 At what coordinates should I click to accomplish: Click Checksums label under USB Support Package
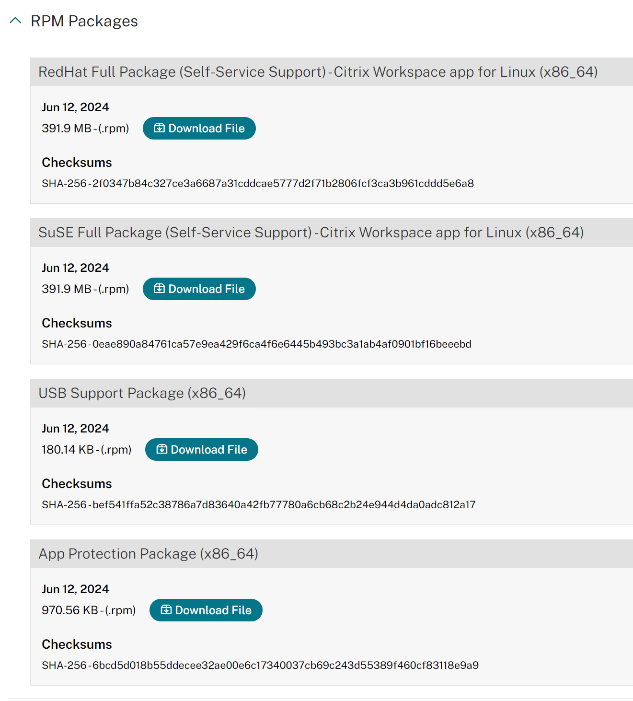pos(77,484)
